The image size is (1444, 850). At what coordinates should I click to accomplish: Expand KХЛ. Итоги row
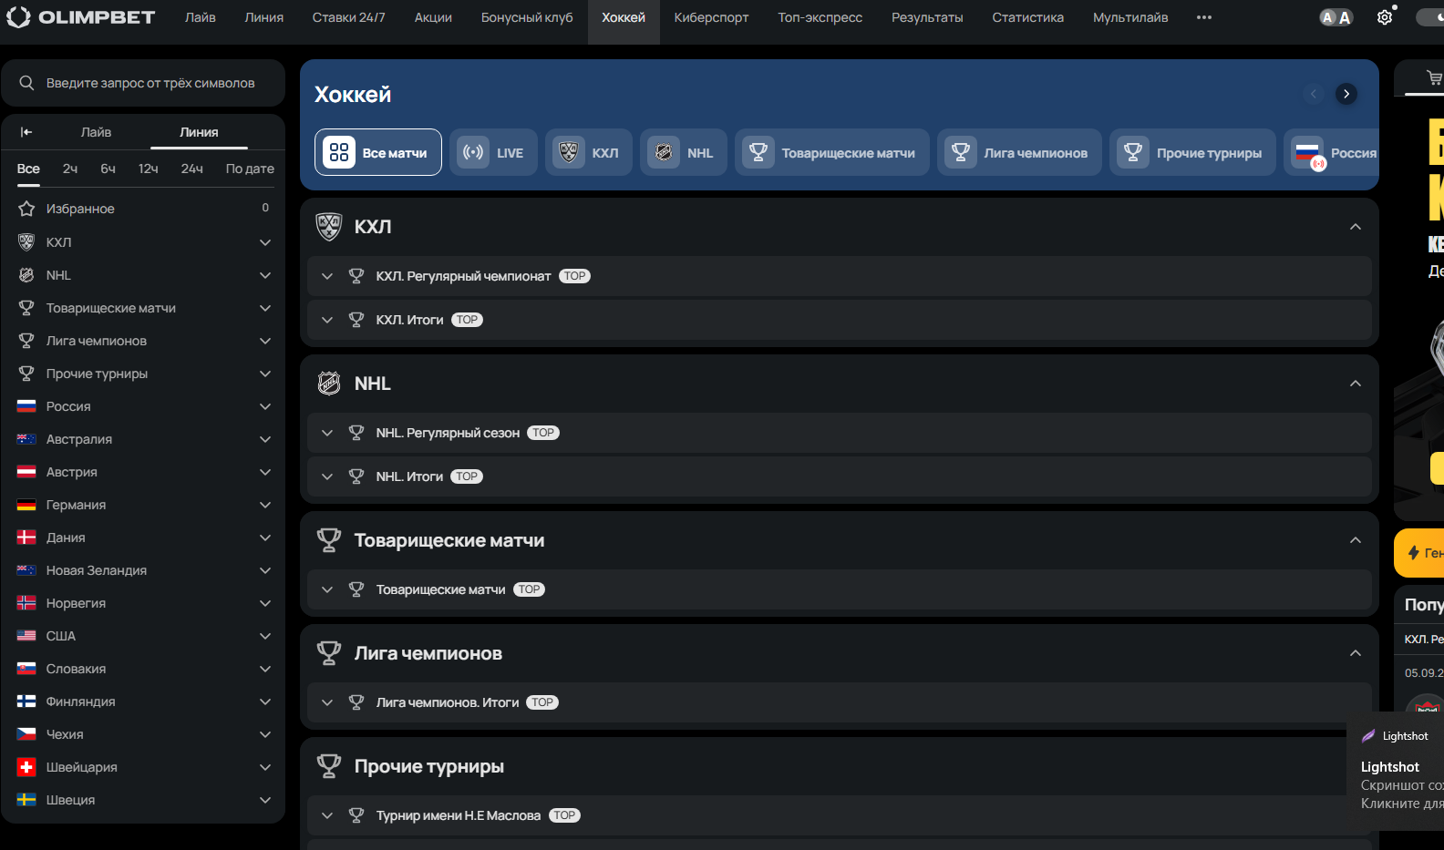click(839, 320)
